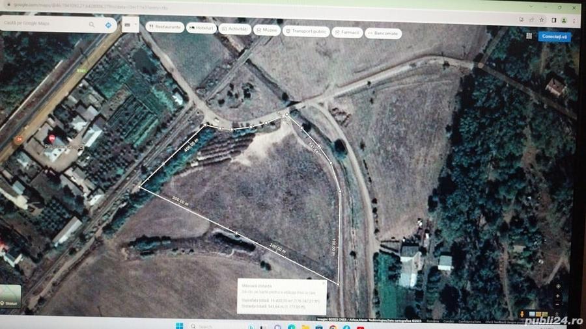Open the Google apps grid
This screenshot has height=329, width=586.
529,36
